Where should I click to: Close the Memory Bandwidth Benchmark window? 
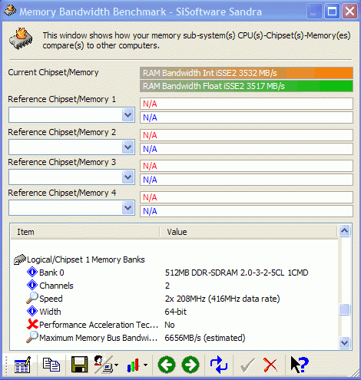pos(349,12)
